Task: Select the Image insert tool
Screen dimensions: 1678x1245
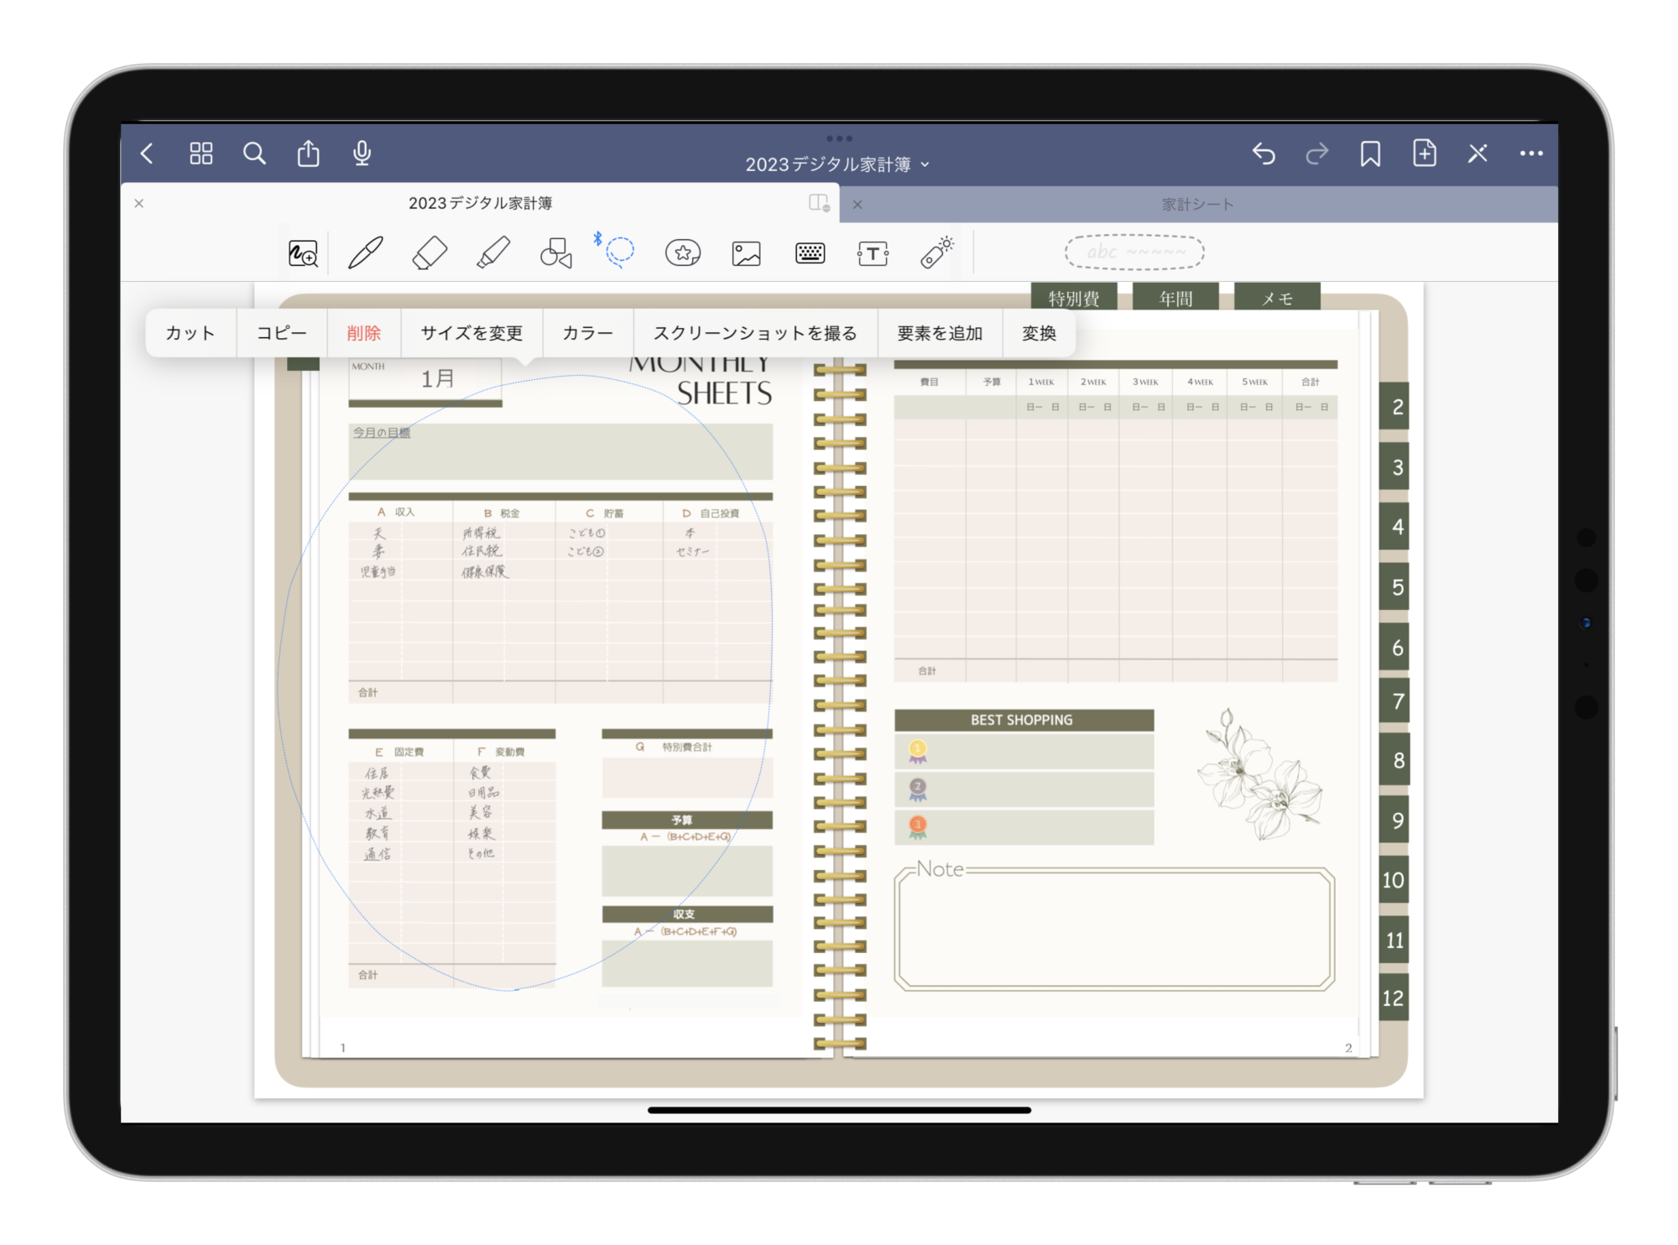Action: [x=746, y=253]
